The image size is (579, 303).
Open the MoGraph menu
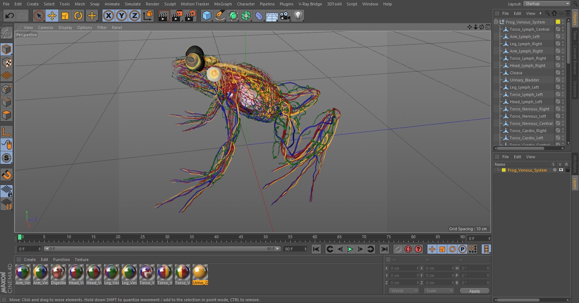[223, 4]
